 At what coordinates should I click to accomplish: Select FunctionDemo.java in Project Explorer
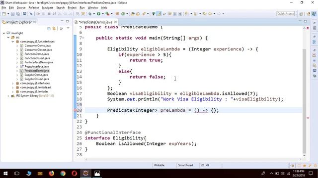point(36,54)
